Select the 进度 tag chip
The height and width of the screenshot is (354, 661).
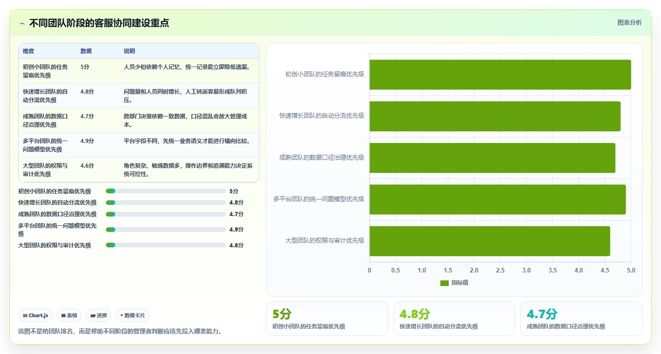tap(98, 315)
